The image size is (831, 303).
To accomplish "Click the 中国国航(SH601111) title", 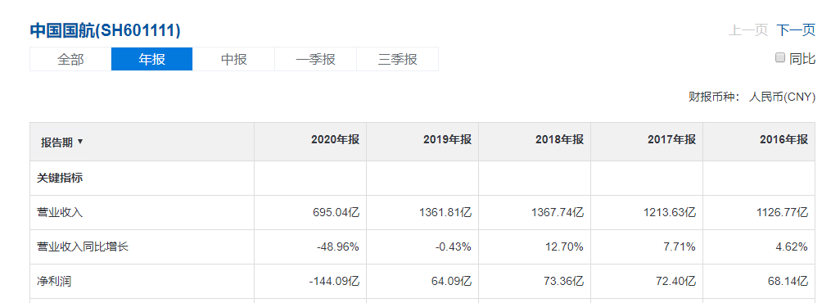I will point(105,31).
